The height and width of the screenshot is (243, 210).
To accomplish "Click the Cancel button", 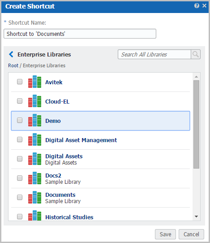I will click(191, 234).
